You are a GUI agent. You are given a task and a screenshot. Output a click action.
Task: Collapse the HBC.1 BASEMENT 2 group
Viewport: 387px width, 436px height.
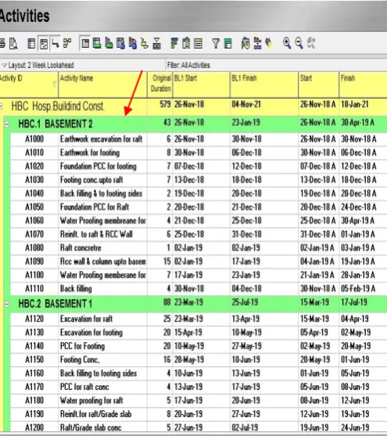pos(7,124)
